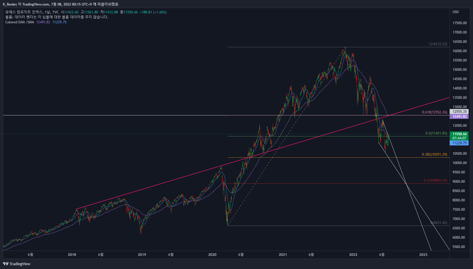
Task: Select the 1(16212.23) Fibonacci level label
Action: click(438, 44)
